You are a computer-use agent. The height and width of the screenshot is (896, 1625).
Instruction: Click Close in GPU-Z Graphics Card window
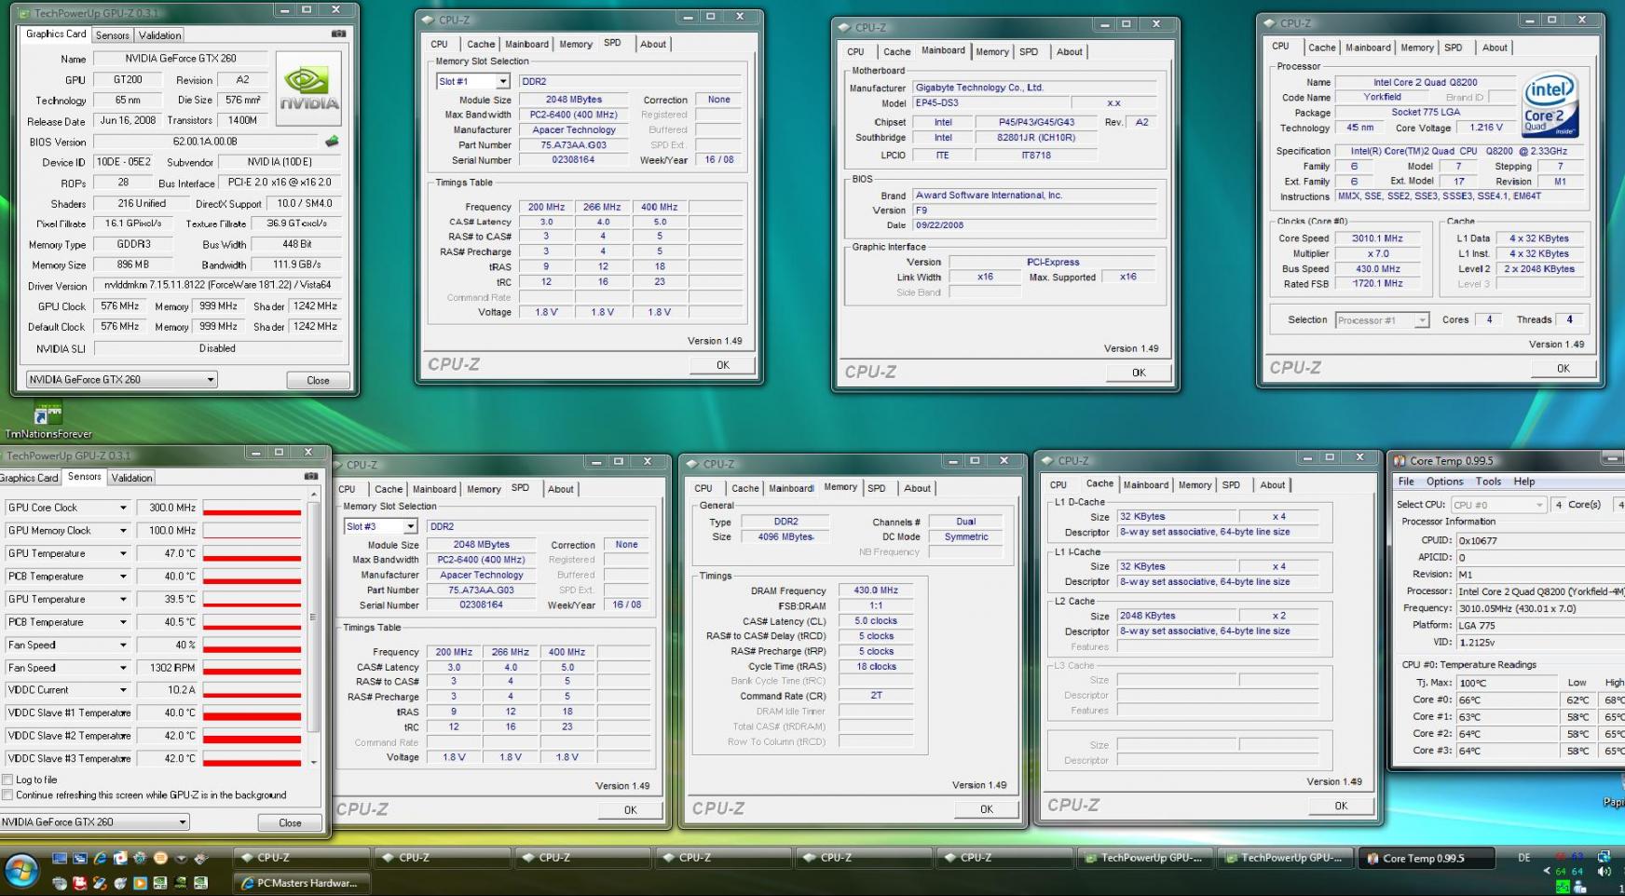(x=318, y=380)
